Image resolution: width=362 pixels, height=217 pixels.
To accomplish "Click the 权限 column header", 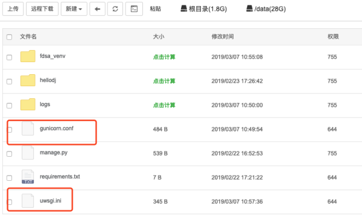I will point(333,37).
